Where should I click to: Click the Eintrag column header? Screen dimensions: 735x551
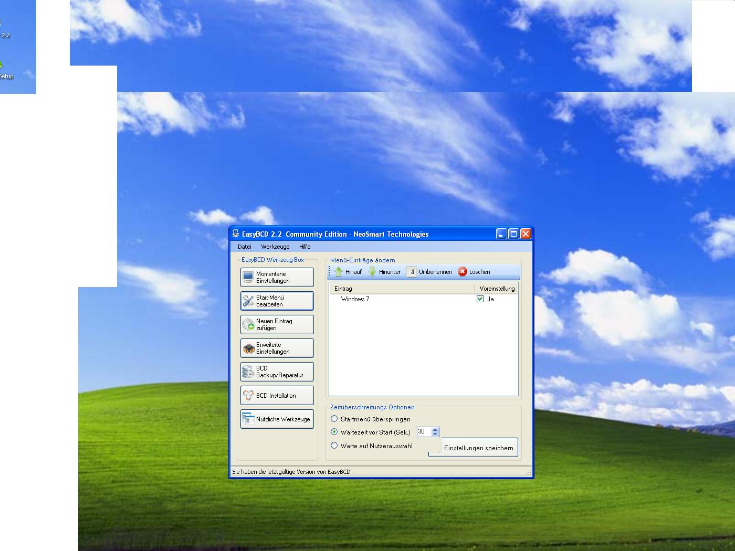[402, 289]
